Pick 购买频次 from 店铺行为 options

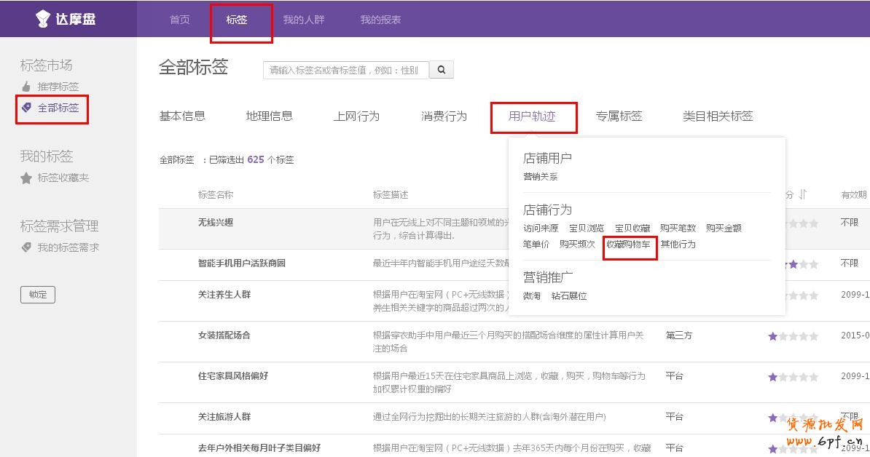pos(577,245)
